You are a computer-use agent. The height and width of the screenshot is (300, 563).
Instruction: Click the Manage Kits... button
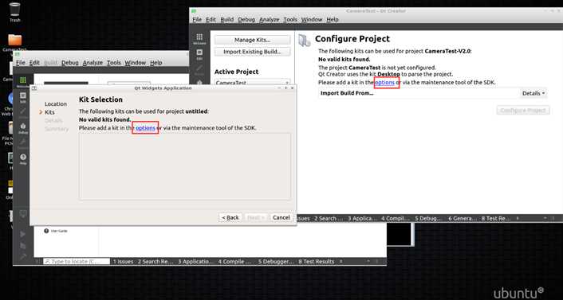[x=252, y=40]
